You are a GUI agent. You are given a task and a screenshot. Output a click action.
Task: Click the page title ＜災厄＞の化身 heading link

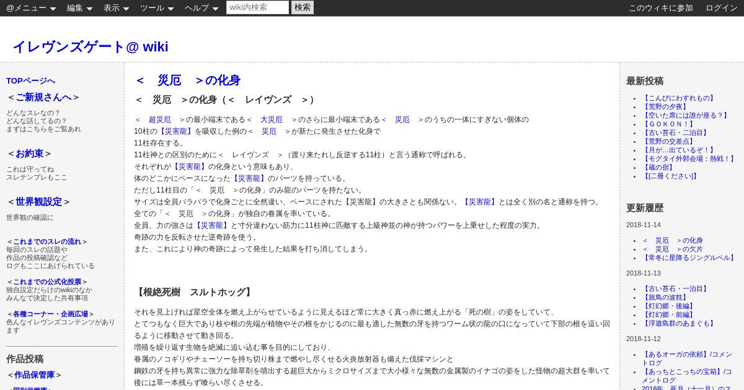pyautogui.click(x=187, y=80)
